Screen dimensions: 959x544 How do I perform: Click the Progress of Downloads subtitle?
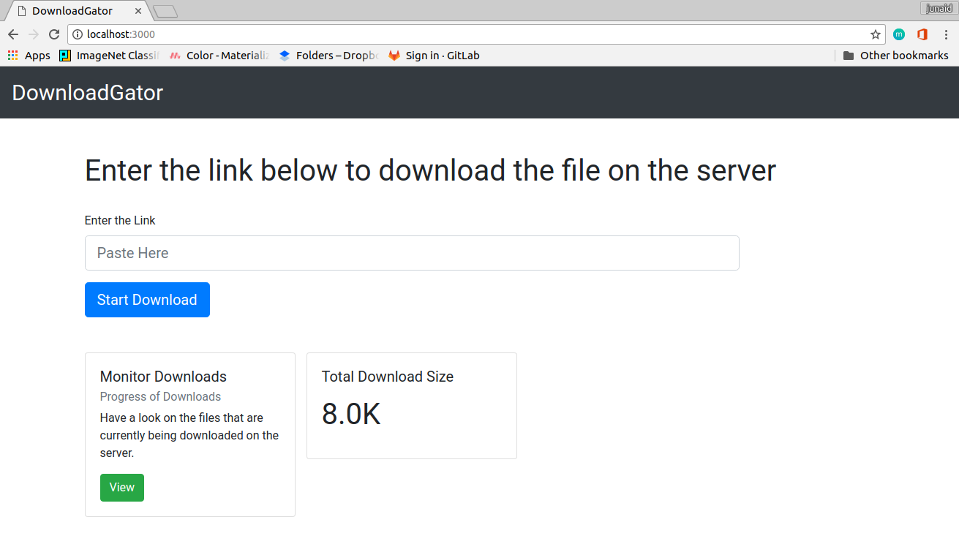click(160, 396)
